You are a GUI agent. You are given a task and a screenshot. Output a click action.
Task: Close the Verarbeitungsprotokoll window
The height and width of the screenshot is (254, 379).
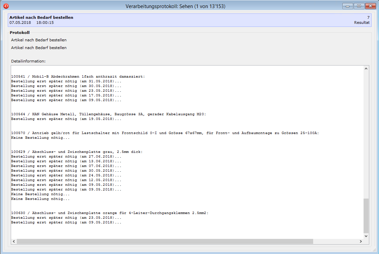point(370,6)
